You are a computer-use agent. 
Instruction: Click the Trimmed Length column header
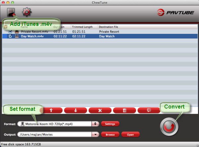[82, 27]
